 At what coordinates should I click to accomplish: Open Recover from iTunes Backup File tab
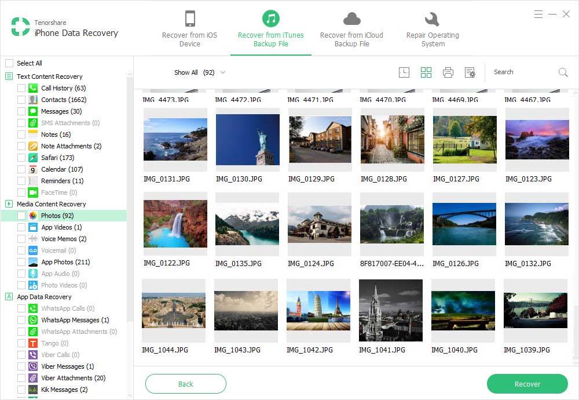pyautogui.click(x=270, y=29)
